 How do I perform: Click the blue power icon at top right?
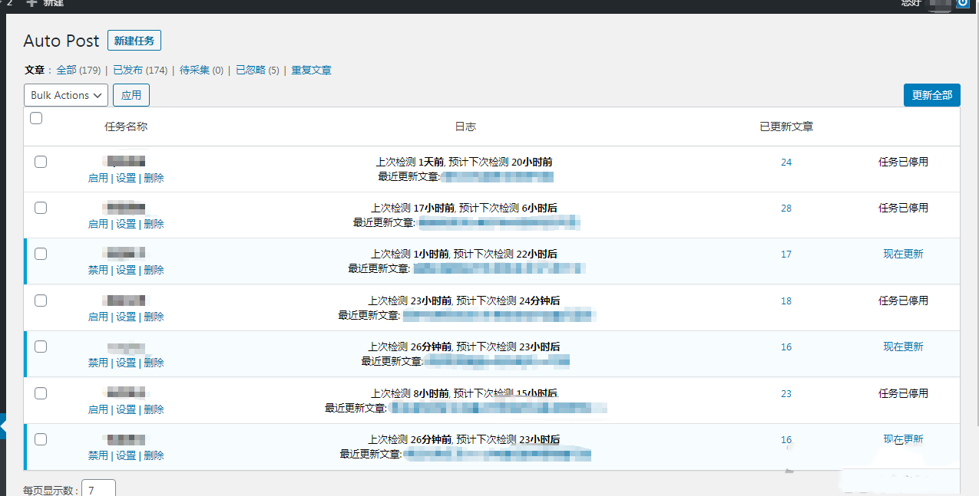coord(963,3)
